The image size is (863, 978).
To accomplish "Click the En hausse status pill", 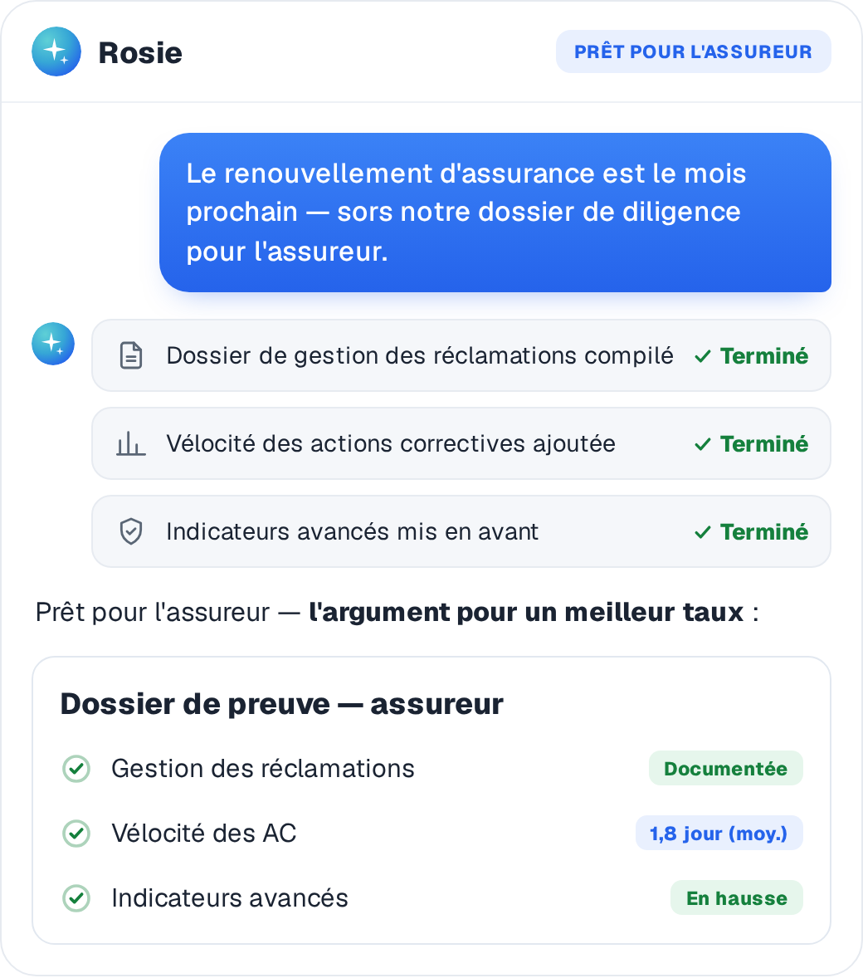I will point(737,898).
